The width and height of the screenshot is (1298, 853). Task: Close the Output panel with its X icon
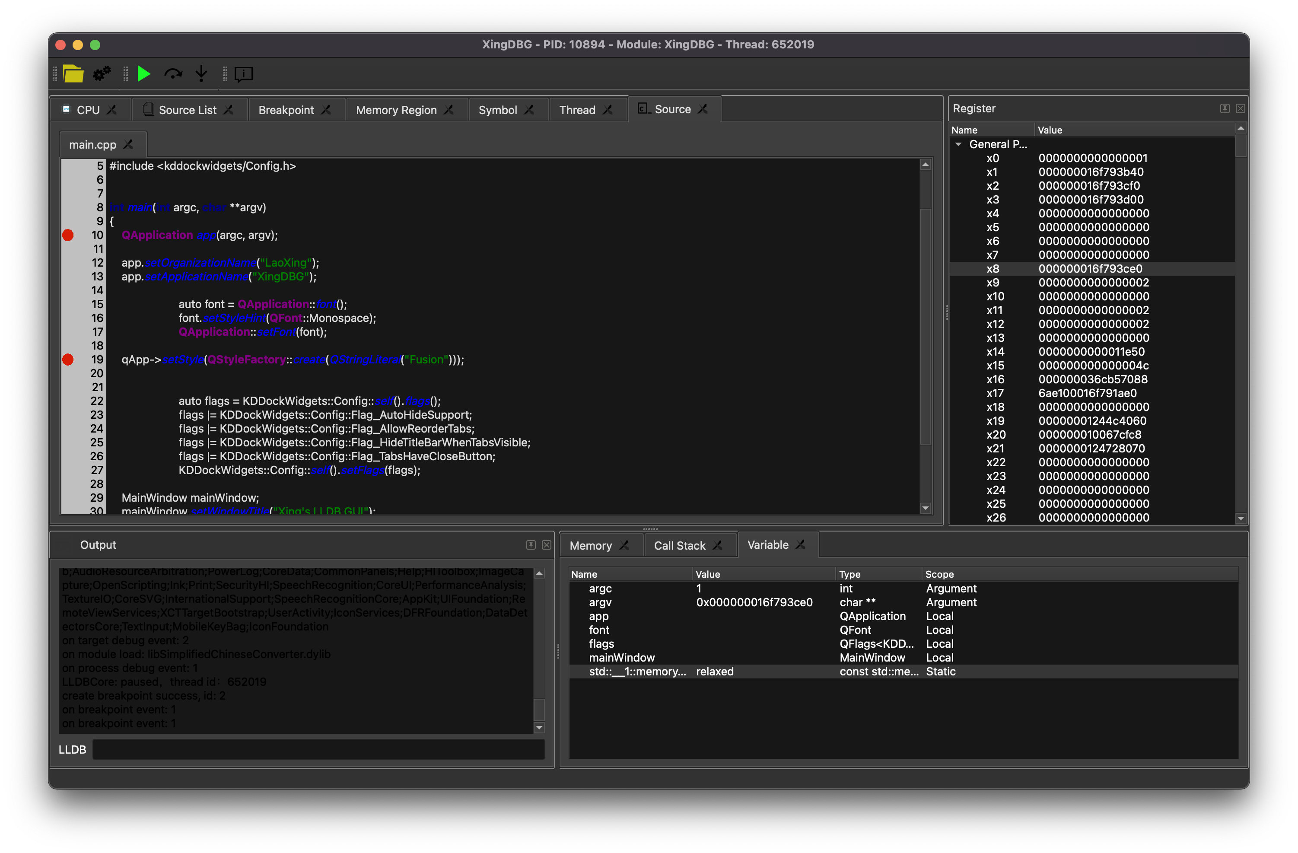point(546,545)
